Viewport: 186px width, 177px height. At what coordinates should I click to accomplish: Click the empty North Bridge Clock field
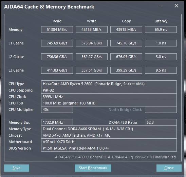pyautogui.click(x=161, y=110)
